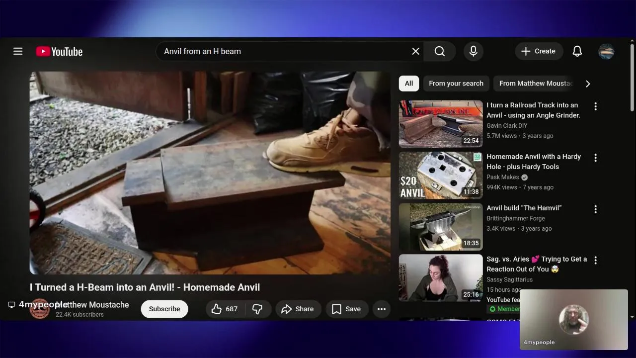Screen dimensions: 636x358
Task: Open the Sag. vs. Aries video thumbnail
Action: (441, 277)
